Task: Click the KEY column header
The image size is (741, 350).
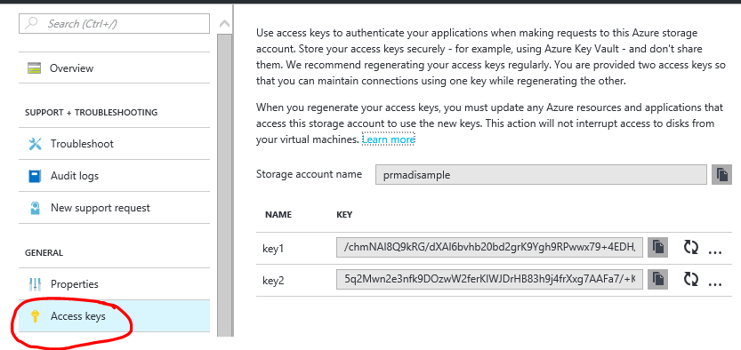Action: coord(344,215)
